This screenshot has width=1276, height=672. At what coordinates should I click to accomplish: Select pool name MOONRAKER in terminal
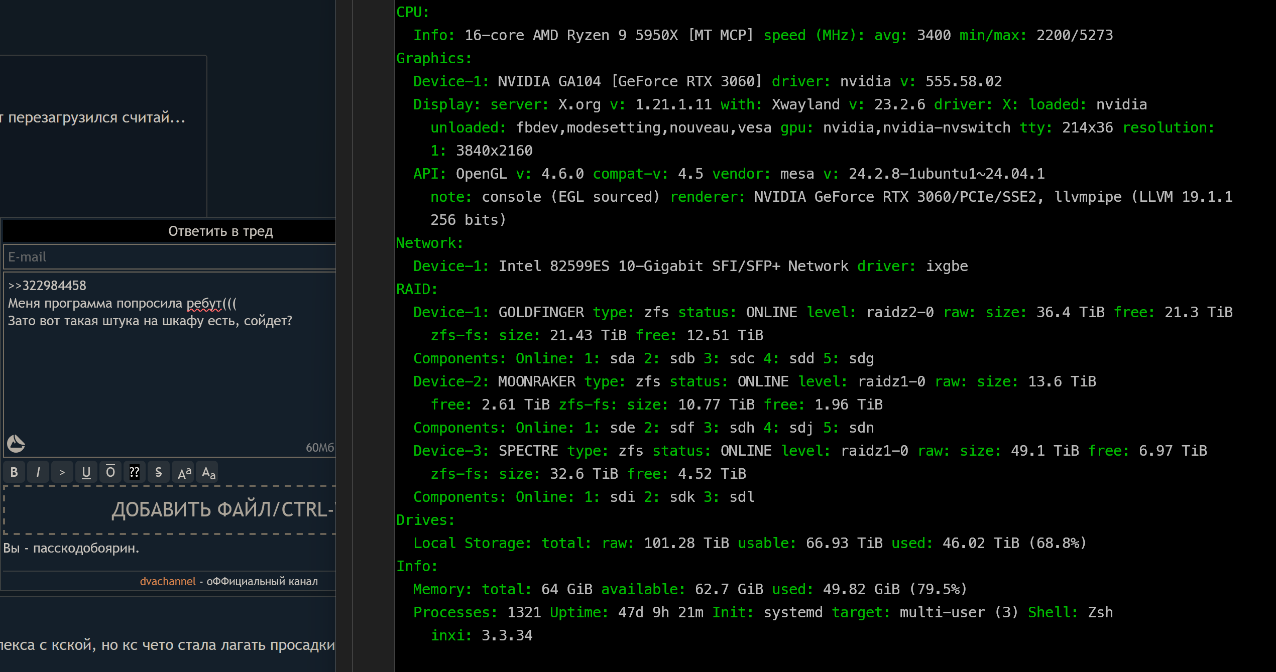tap(537, 381)
